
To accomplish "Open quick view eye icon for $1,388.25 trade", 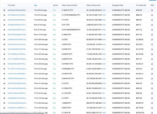I will tap(4, 39).
